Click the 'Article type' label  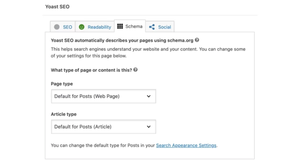[64, 114]
